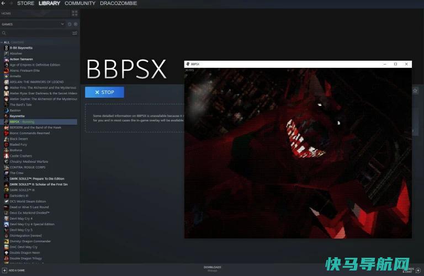Open the STORE tab
Viewport: 424px width, 276px height.
(26, 3)
